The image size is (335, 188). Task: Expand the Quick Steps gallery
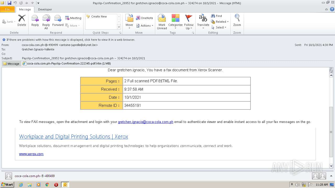pos(119,27)
